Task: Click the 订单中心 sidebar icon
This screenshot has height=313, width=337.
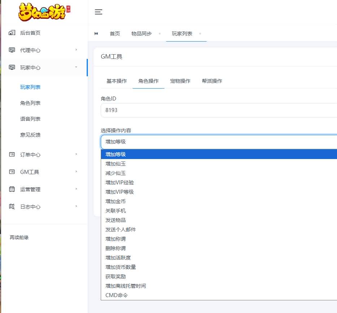Action: [x=12, y=154]
